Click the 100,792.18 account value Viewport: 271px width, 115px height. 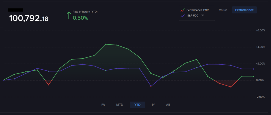(x=29, y=18)
